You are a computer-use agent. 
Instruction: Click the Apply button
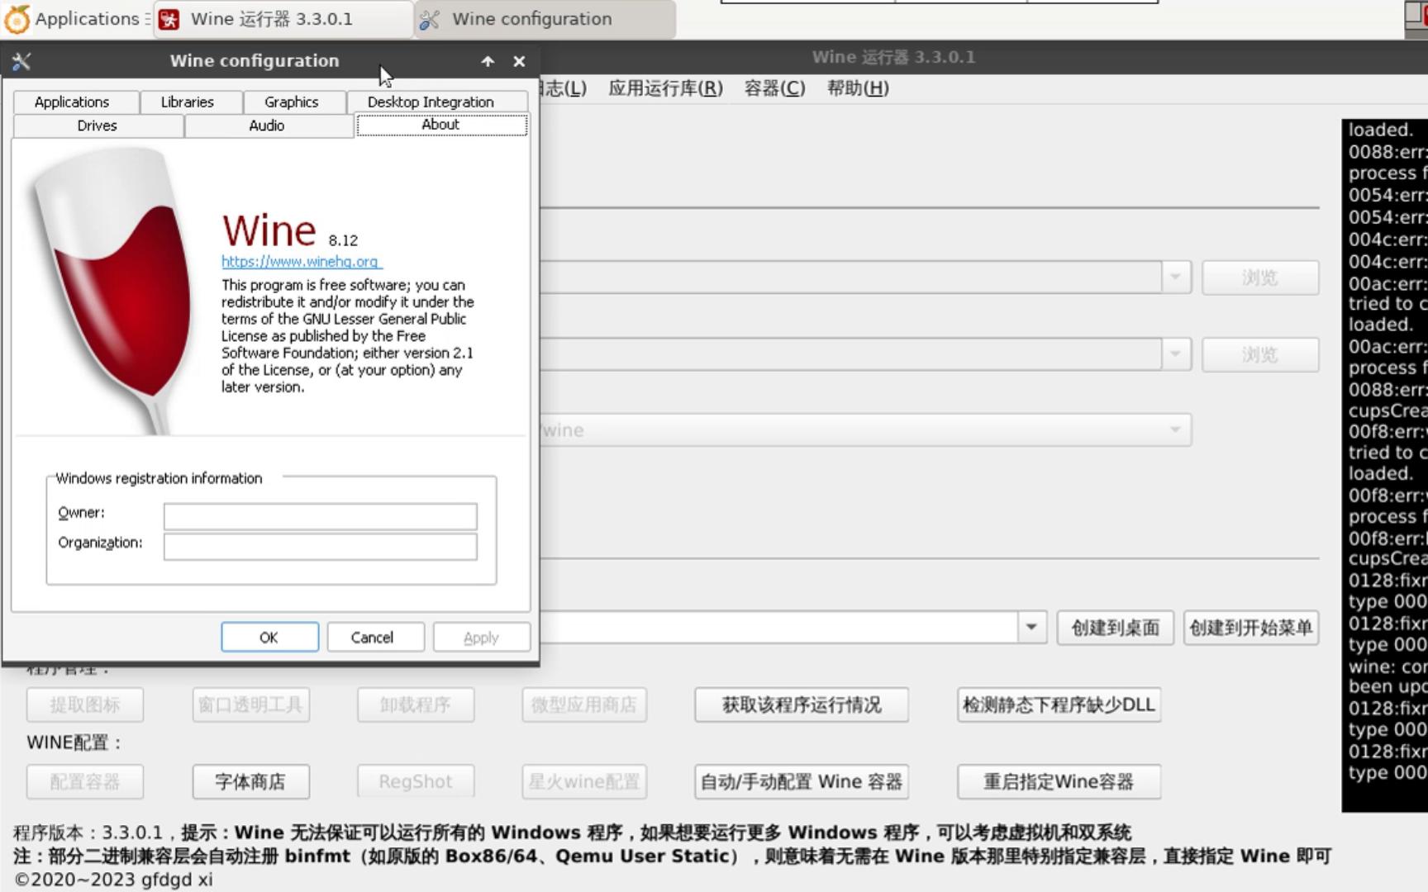pos(481,637)
